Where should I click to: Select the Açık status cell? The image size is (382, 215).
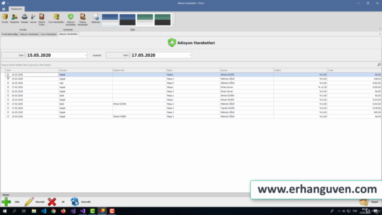[85, 83]
